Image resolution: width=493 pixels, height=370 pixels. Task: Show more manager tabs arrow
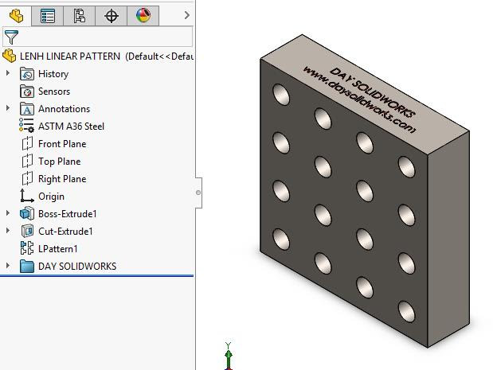[186, 15]
